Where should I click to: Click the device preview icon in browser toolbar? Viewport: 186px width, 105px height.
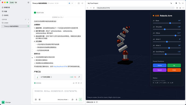pyautogui.click(x=180, y=8)
